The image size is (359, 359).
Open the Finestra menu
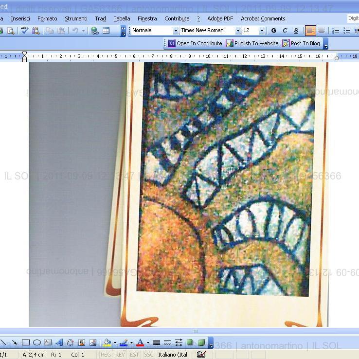pos(147,18)
